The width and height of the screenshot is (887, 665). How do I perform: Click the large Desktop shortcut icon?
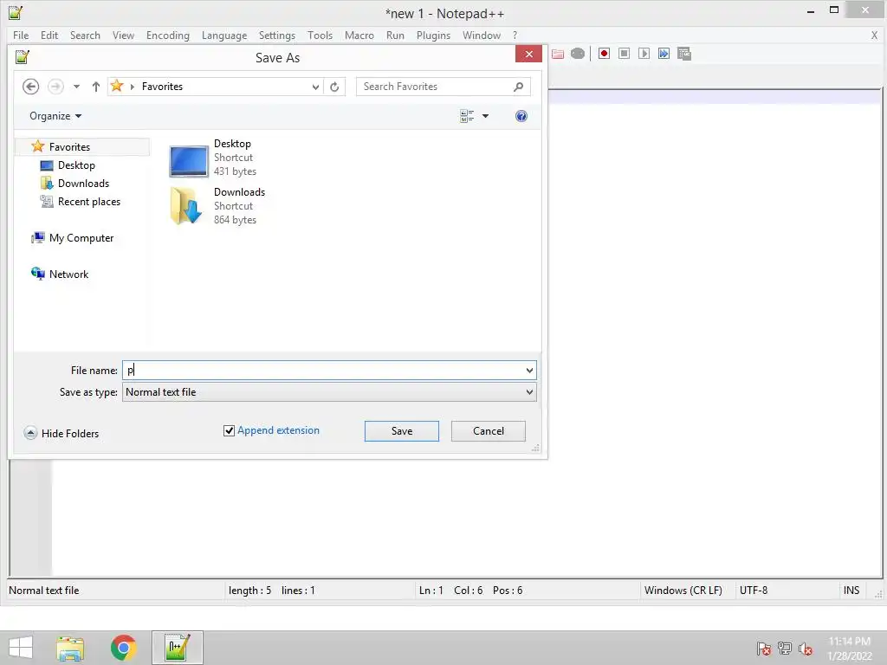tap(188, 160)
